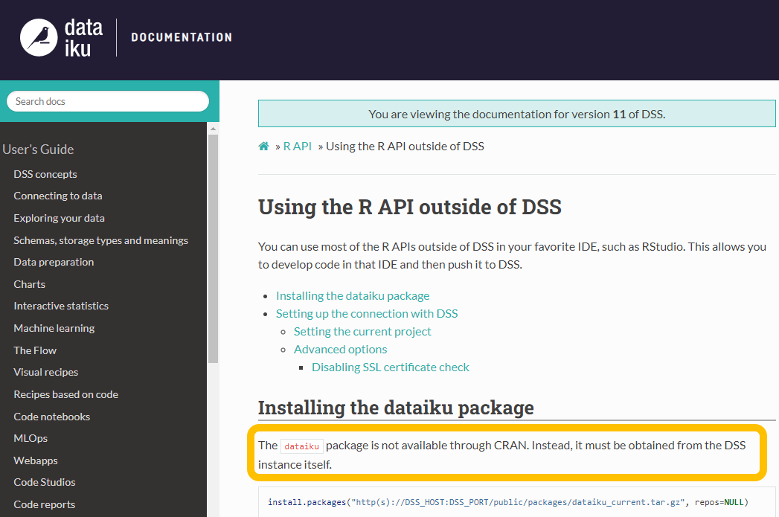Open The Flow documentation page
779x517 pixels.
pos(34,350)
